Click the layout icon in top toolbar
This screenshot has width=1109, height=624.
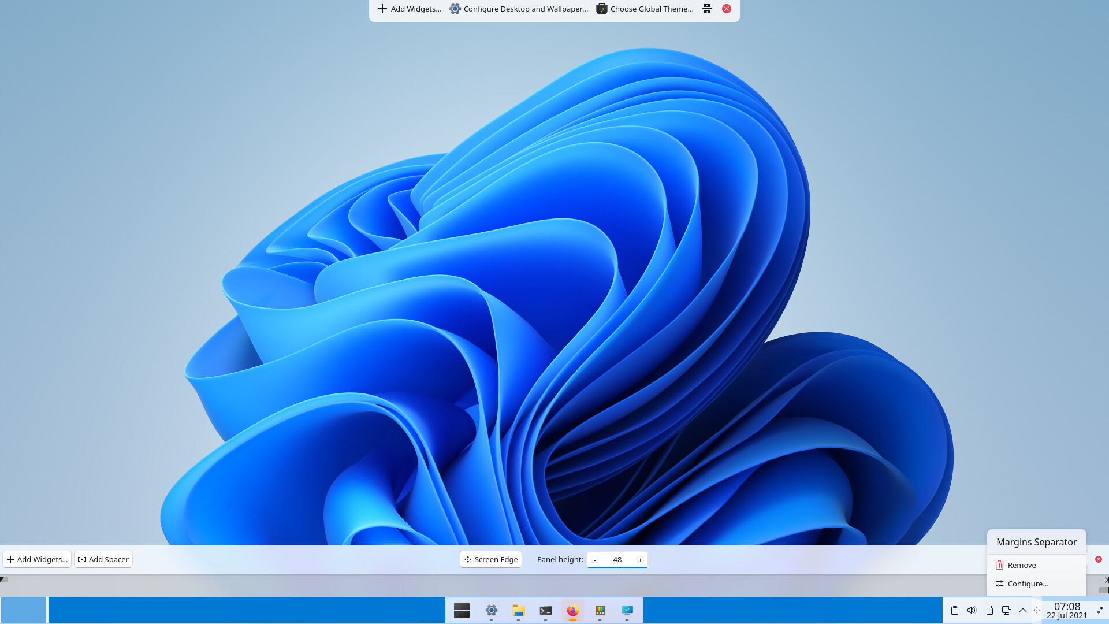click(x=707, y=9)
